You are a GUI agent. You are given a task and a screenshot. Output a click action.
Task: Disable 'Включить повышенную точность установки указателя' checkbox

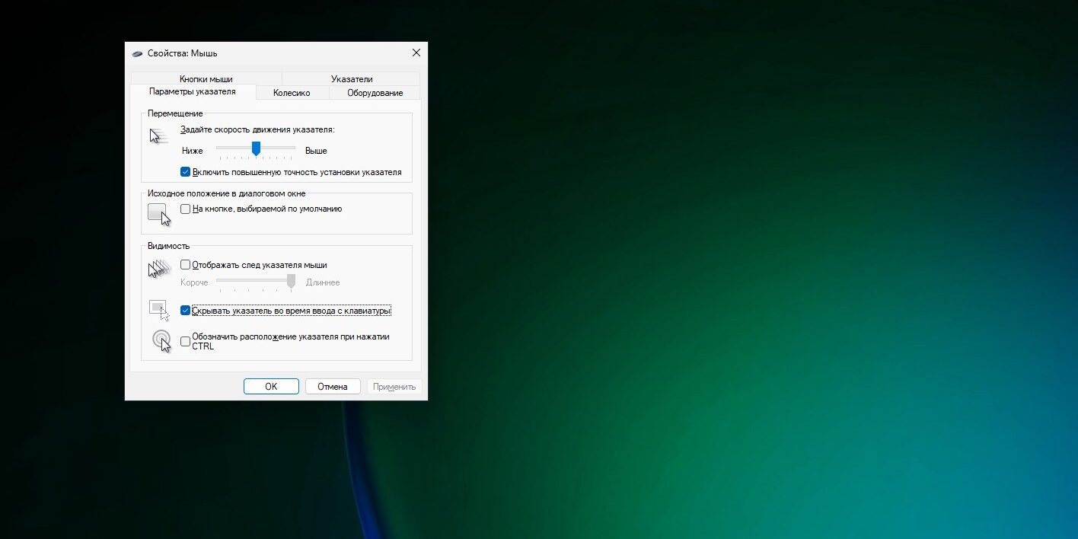click(x=185, y=172)
